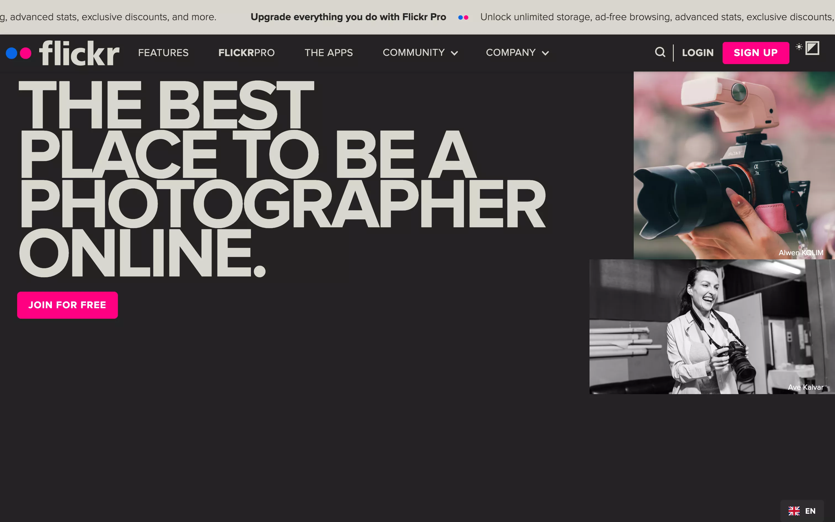Open the Features menu item
The height and width of the screenshot is (522, 835).
[163, 52]
